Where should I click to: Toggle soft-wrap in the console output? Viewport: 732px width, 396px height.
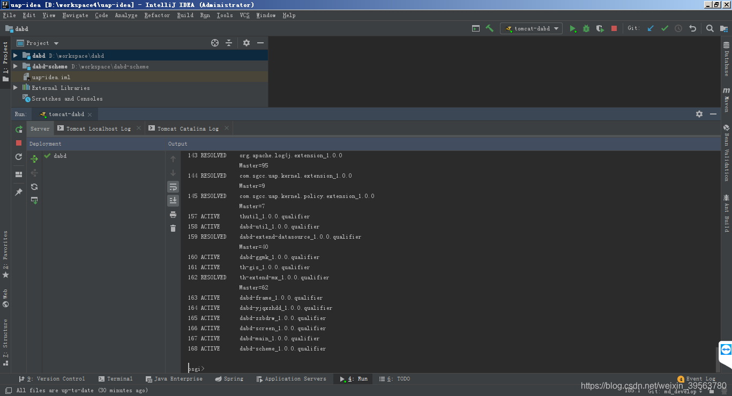[x=173, y=187]
